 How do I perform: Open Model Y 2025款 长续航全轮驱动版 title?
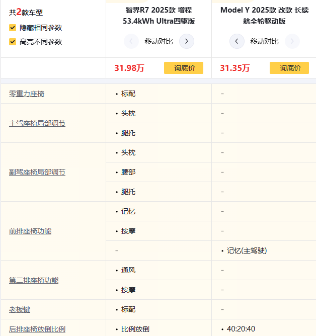point(264,16)
